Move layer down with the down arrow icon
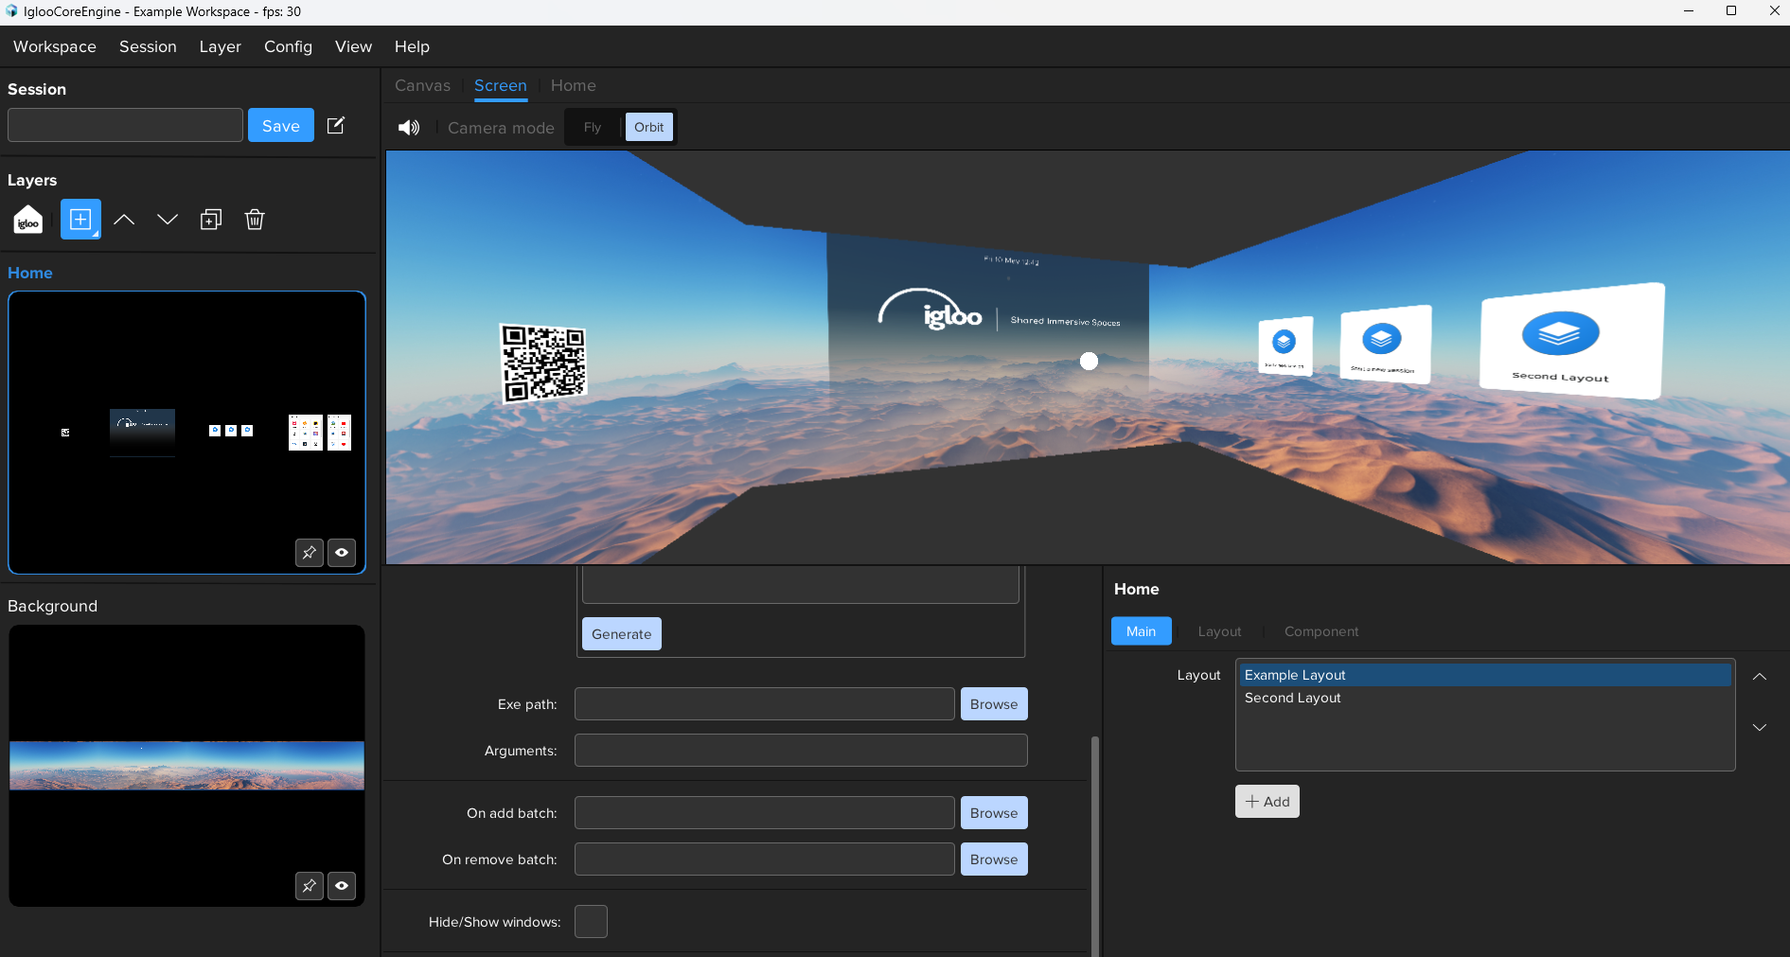Image resolution: width=1790 pixels, height=957 pixels. pyautogui.click(x=168, y=220)
